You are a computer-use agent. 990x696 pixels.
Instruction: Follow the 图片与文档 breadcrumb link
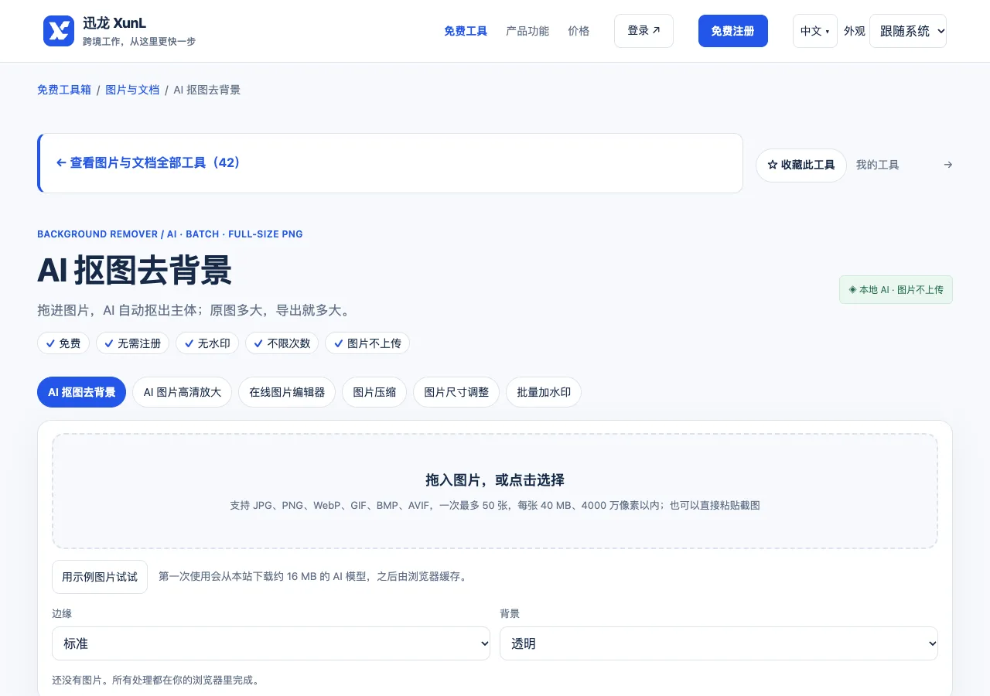pyautogui.click(x=132, y=90)
